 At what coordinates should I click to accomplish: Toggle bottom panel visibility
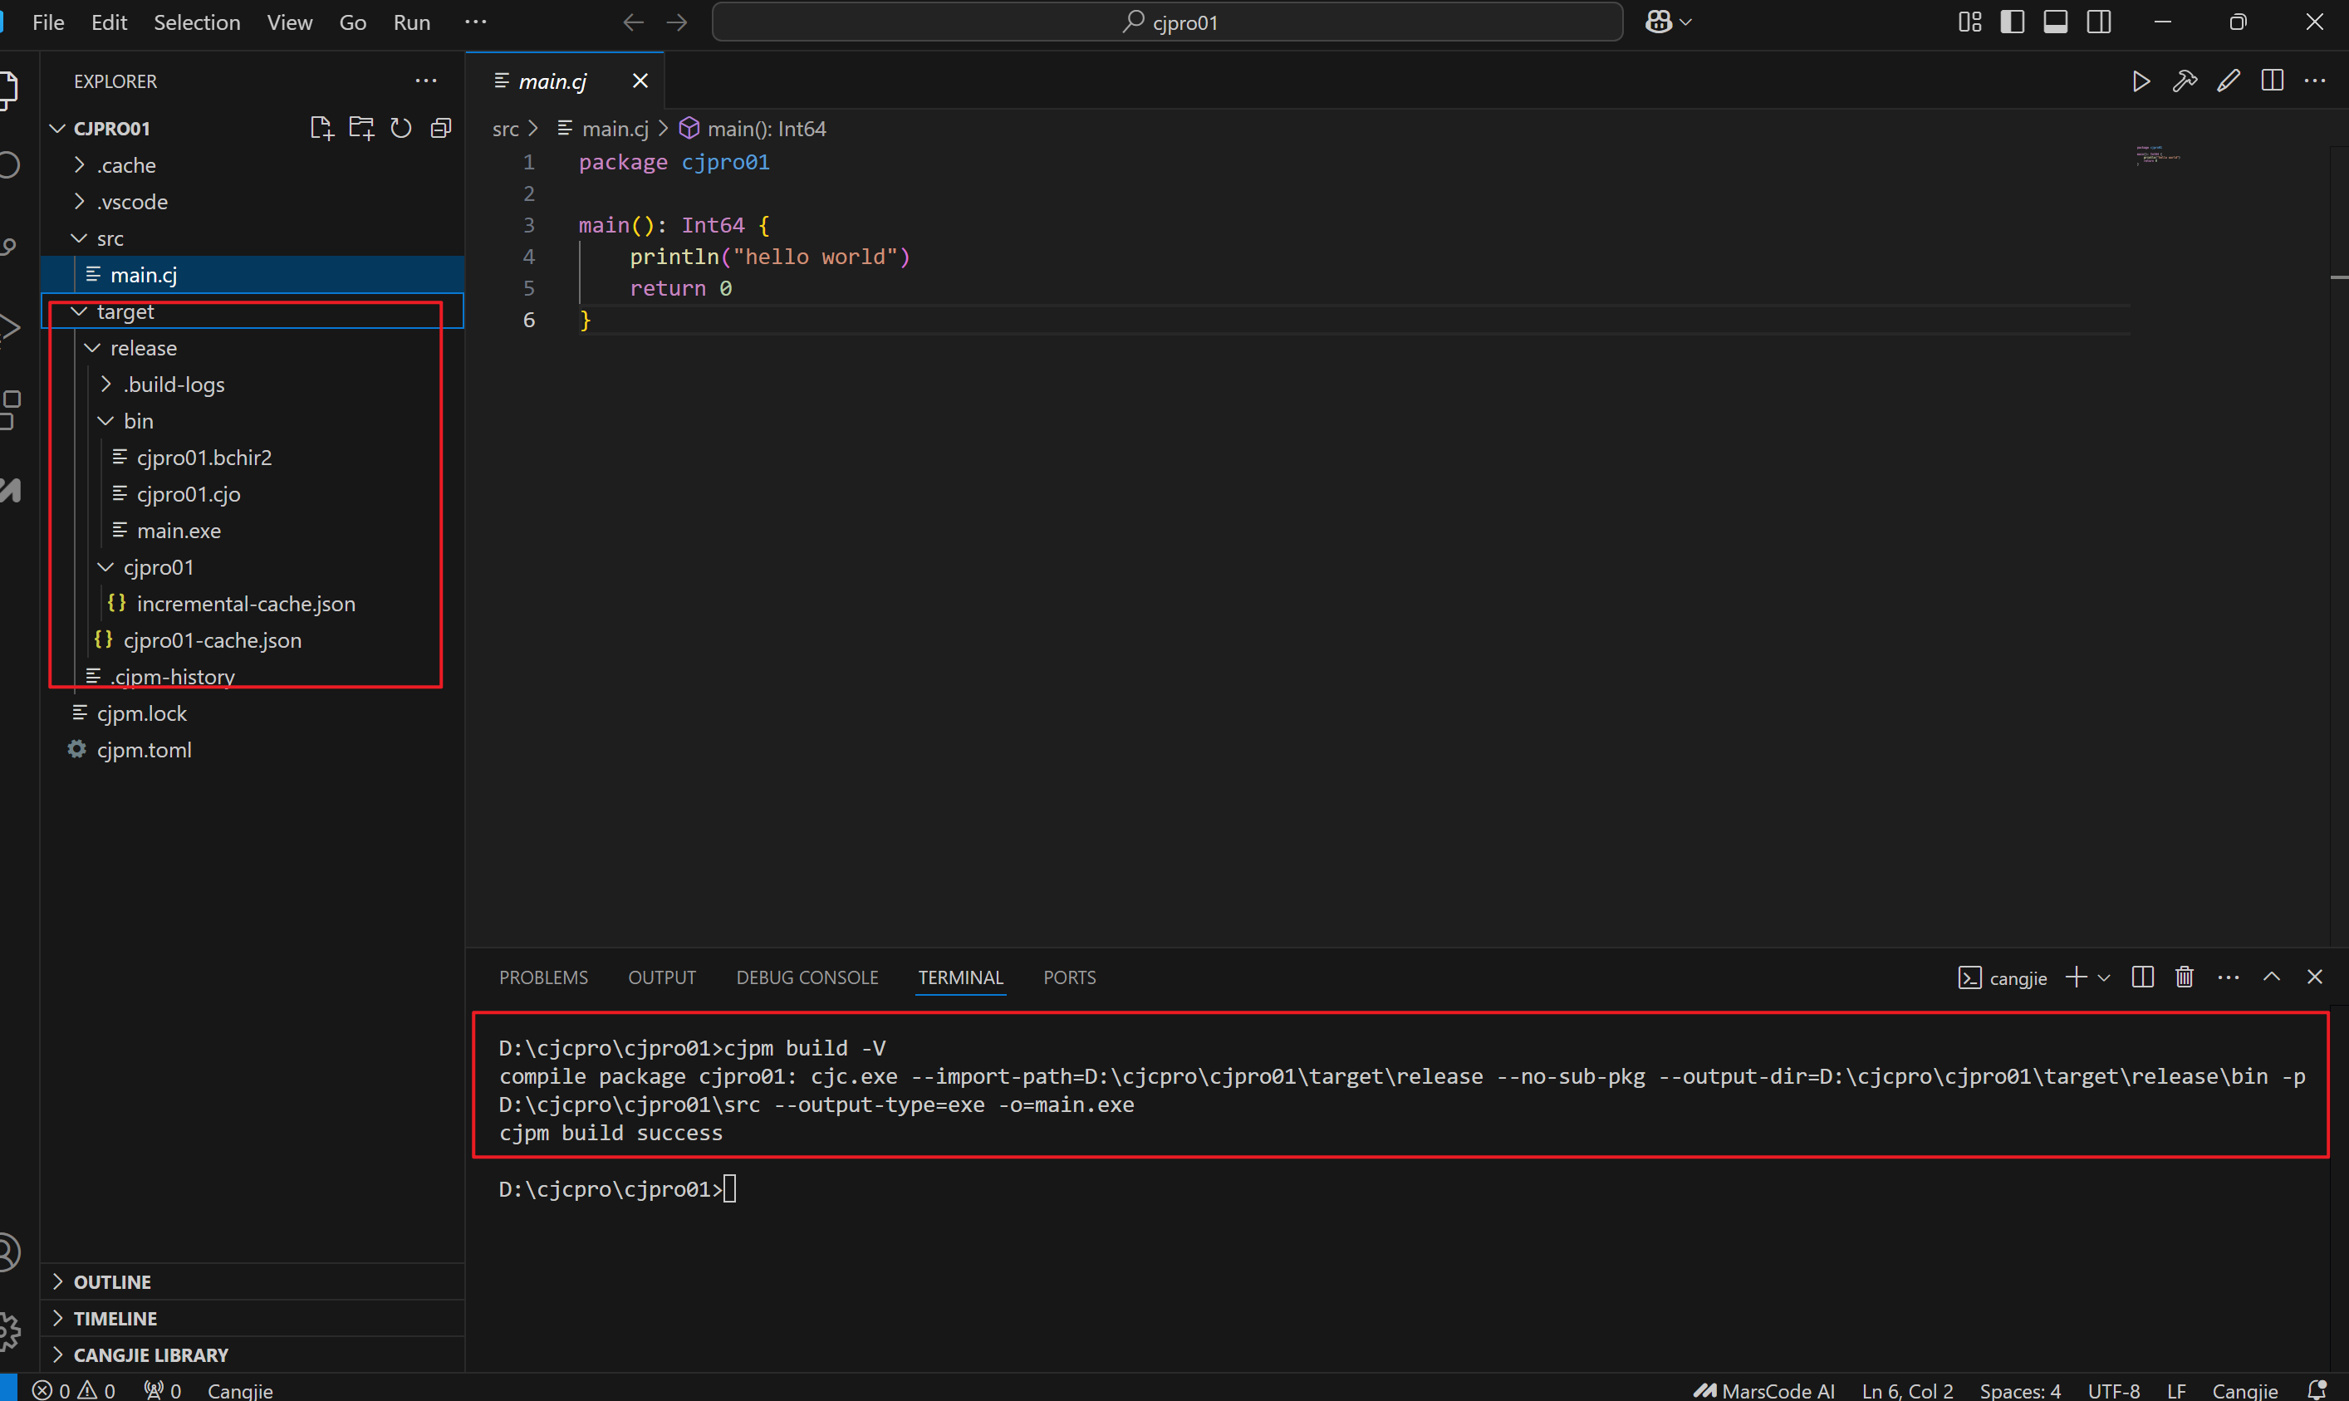click(2057, 22)
